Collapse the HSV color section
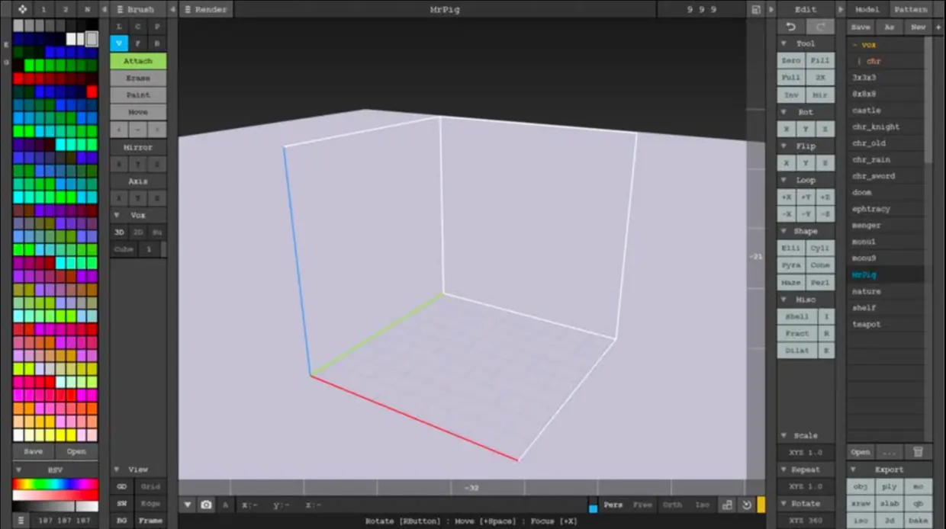This screenshot has height=529, width=946. (x=19, y=470)
